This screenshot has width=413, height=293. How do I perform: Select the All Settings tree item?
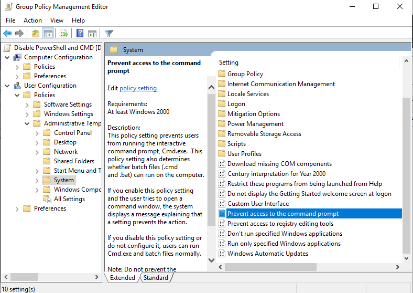[x=69, y=199]
